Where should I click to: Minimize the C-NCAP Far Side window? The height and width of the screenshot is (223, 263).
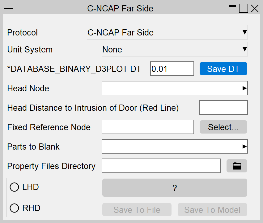(x=232, y=6)
